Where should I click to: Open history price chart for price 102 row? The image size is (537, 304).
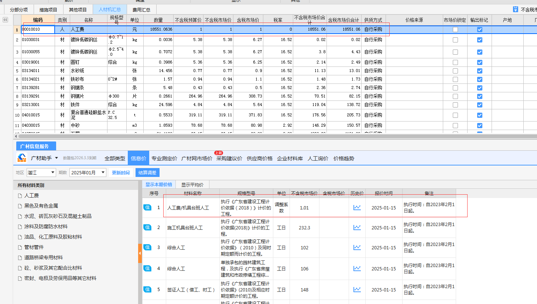[x=357, y=247]
